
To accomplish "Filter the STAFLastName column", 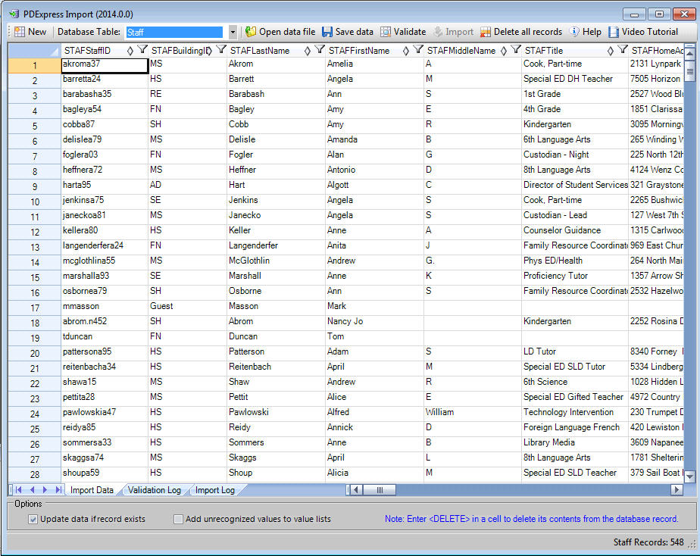I will click(320, 49).
